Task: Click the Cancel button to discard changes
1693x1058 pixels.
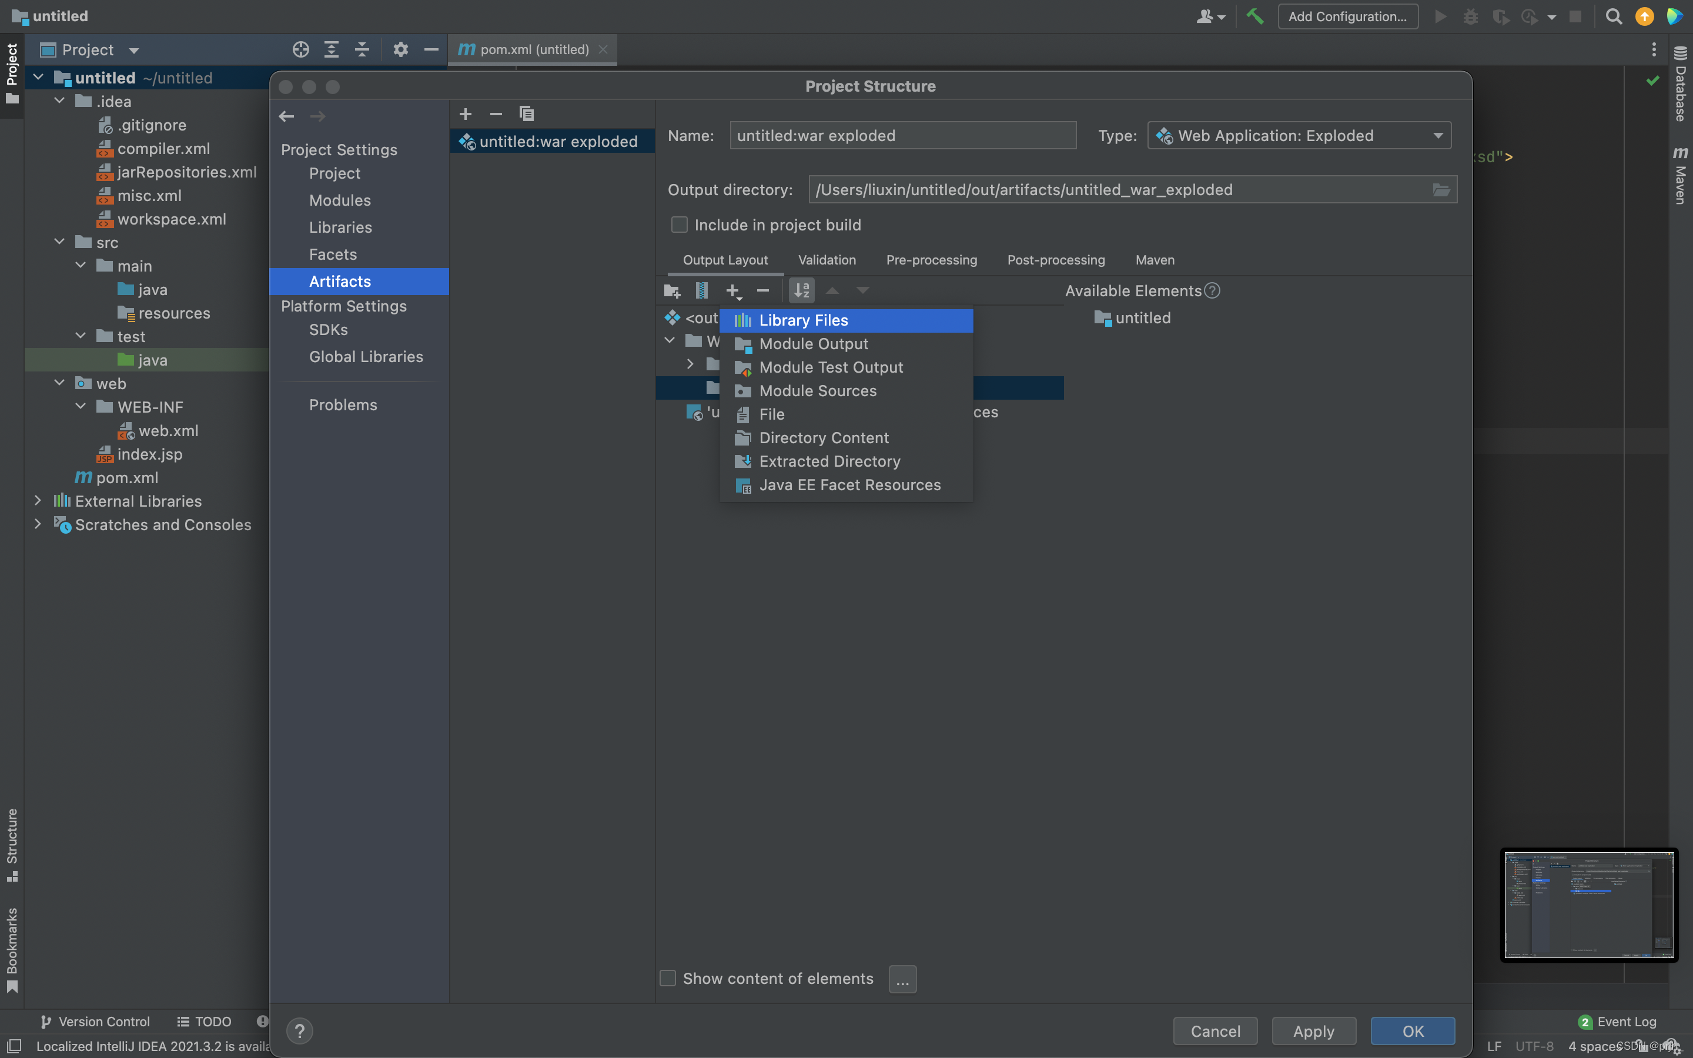Action: pyautogui.click(x=1215, y=1027)
